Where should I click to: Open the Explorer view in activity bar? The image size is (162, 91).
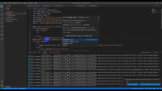(2, 6)
